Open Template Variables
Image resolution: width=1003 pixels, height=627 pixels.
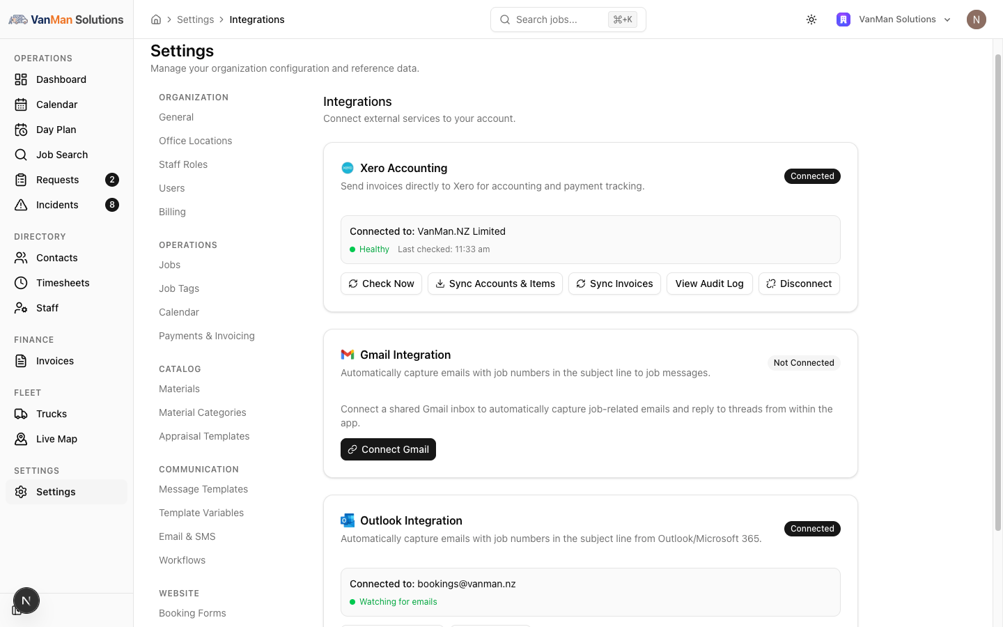[x=201, y=513]
